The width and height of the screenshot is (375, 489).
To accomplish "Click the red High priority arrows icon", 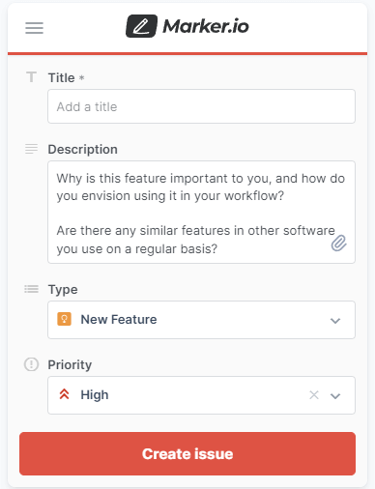I will 64,394.
